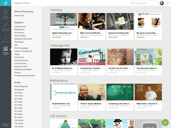Open the user profile avatar
This screenshot has height=128, width=171.
click(162, 3)
